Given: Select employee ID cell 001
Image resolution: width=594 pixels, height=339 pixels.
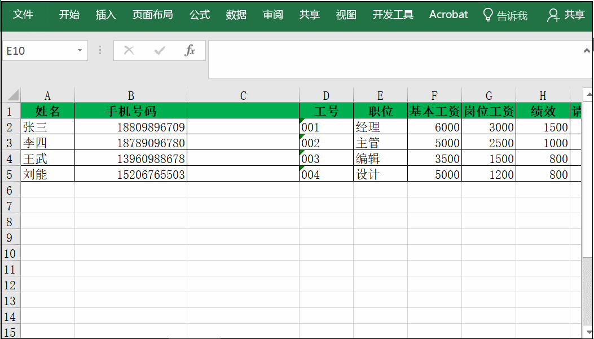Looking at the screenshot, I should [x=326, y=126].
